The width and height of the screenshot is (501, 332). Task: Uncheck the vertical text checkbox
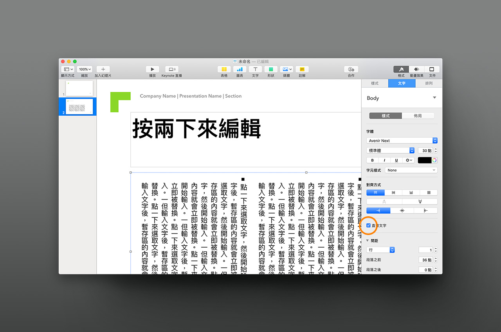[369, 226]
